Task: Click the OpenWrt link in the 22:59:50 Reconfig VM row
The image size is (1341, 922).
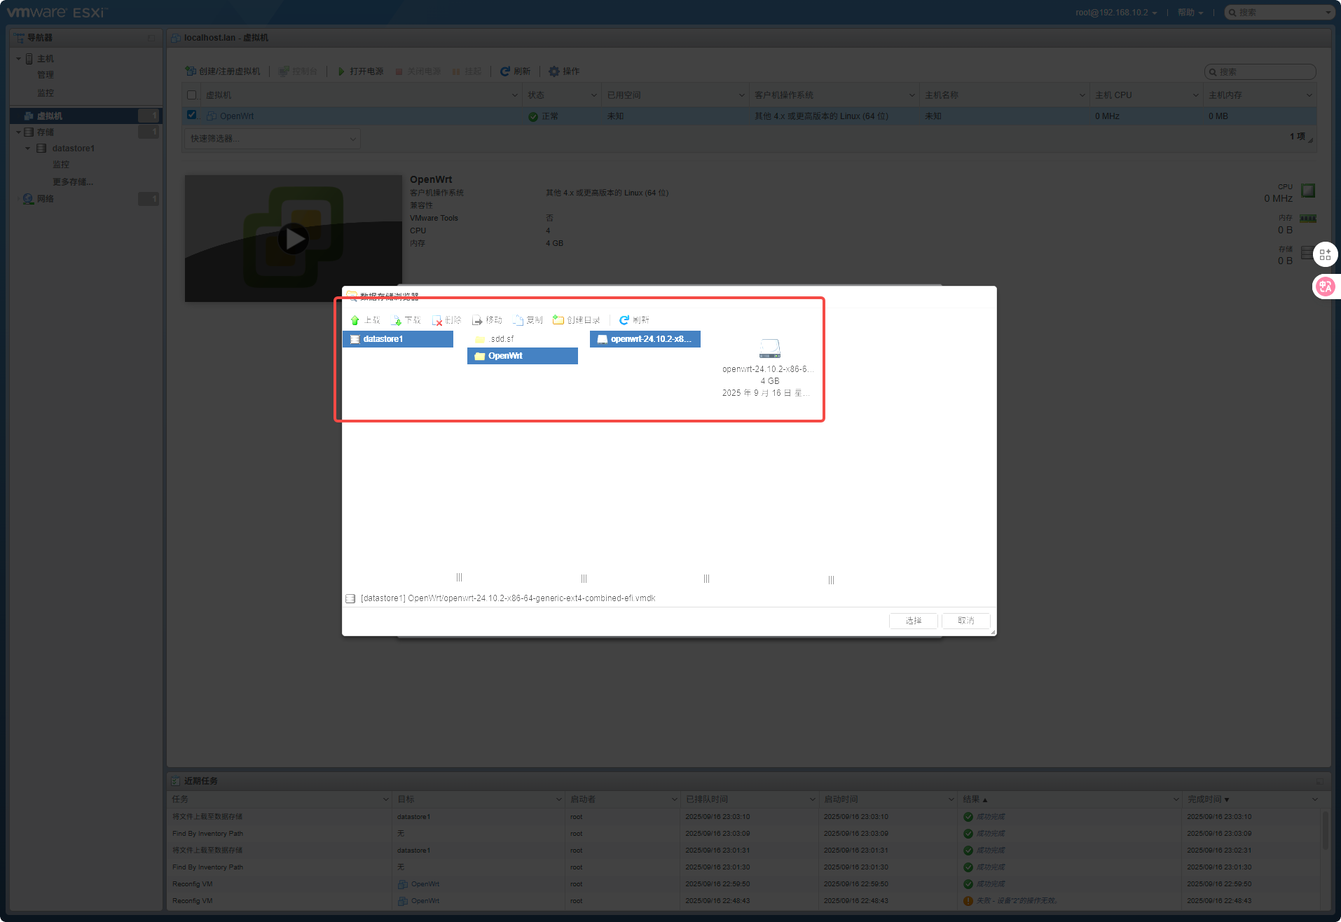Action: click(425, 884)
